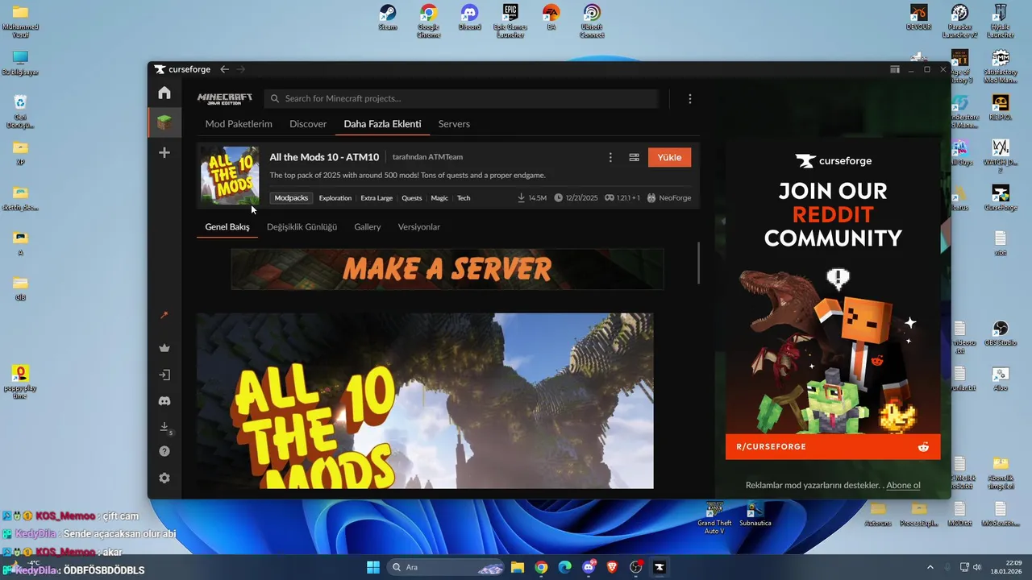Open the Google Chrome desktop shortcut
1032x580 pixels.
pos(428,22)
